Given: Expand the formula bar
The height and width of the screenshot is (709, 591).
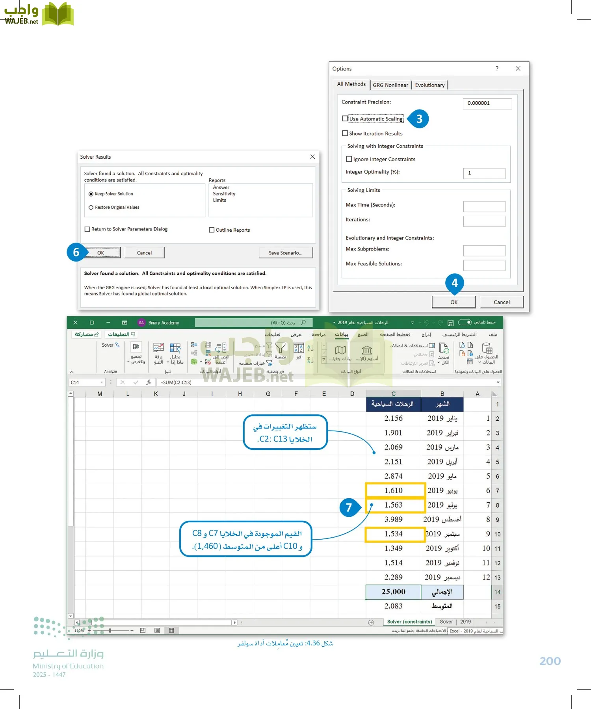Looking at the screenshot, I should 498,382.
